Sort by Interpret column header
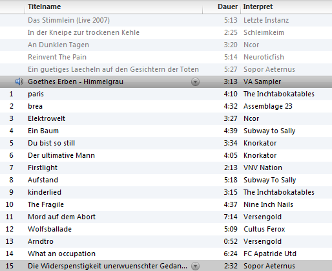This screenshot has width=332, height=271. pos(258,6)
